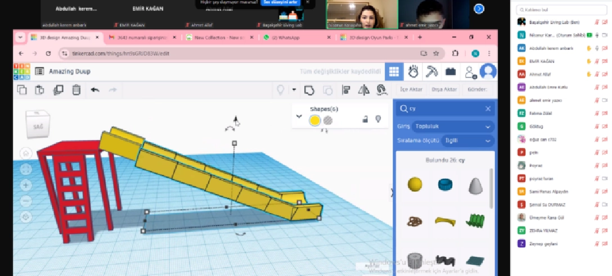
Task: Click the Gönder button
Action: click(x=477, y=90)
